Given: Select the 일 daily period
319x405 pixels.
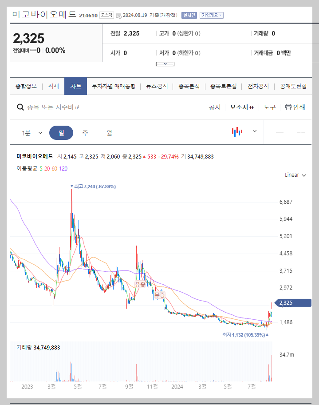Looking at the screenshot, I should point(61,133).
